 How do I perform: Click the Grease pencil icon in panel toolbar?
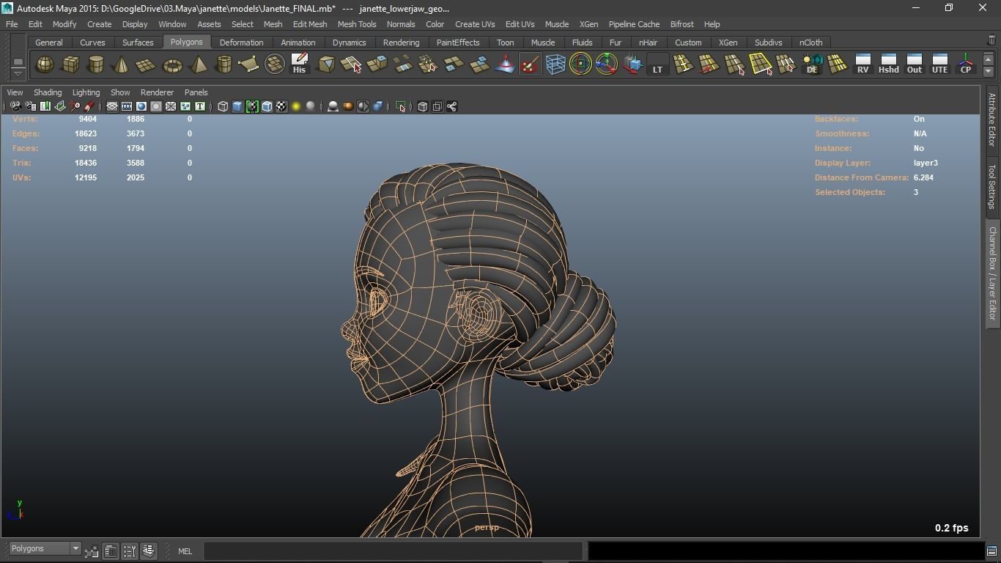(89, 106)
